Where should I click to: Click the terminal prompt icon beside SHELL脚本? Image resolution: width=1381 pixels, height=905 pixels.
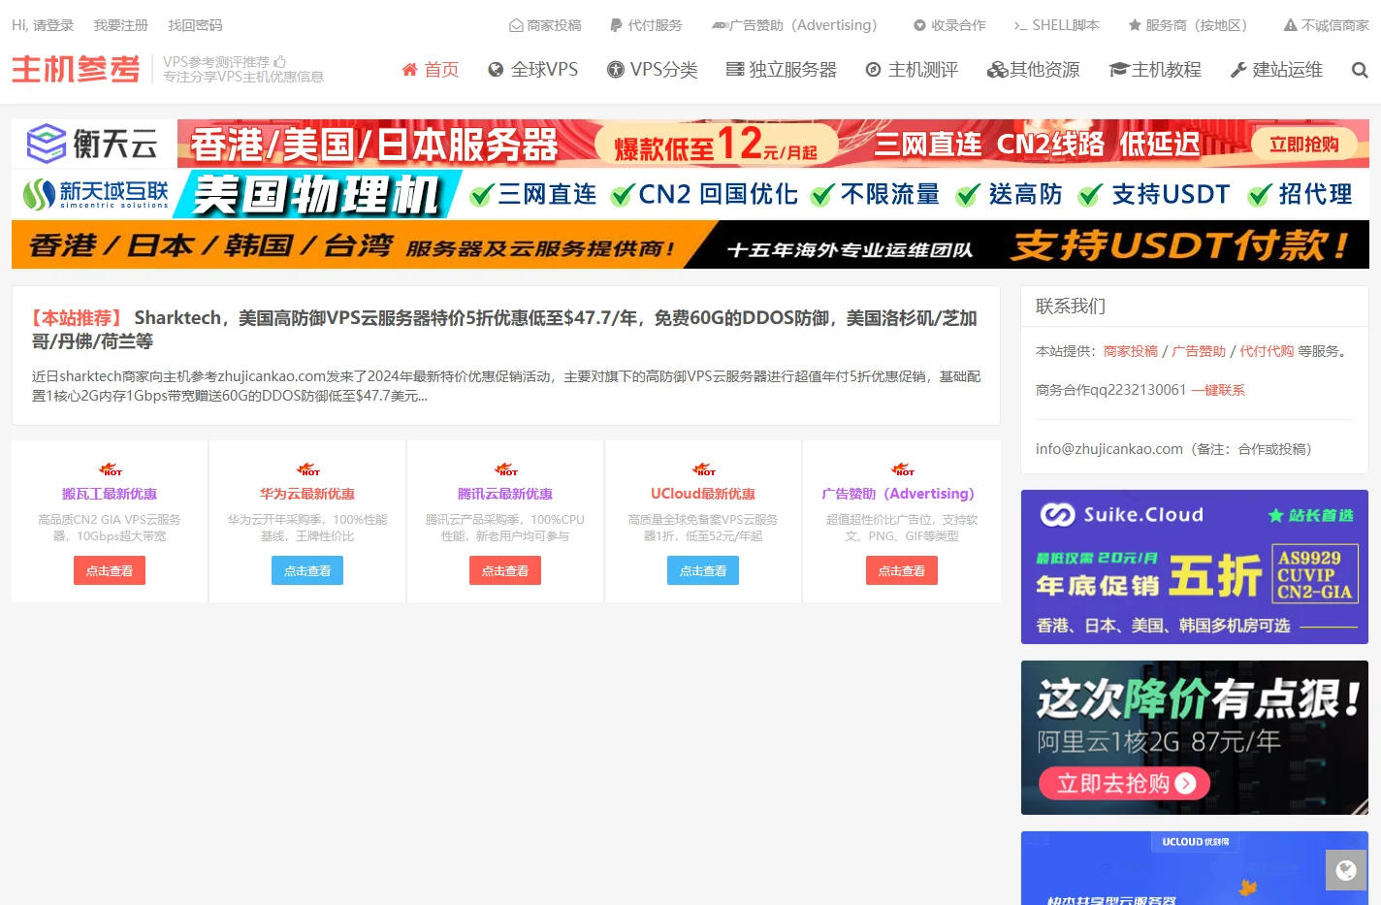point(1020,25)
